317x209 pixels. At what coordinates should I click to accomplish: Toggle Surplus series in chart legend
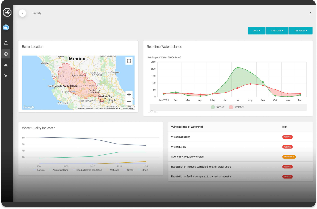point(217,107)
